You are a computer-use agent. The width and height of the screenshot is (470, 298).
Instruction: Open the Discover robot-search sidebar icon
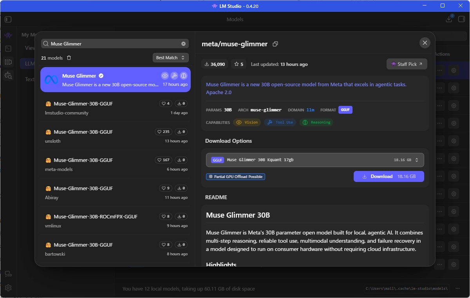[x=8, y=75]
